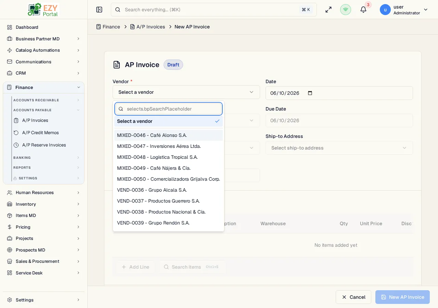Click the Search everything bar
438x308 pixels.
coord(214,10)
